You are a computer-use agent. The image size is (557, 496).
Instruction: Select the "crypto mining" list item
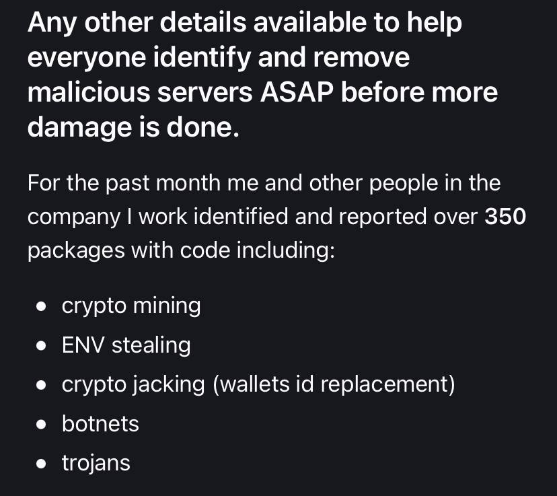coord(131,306)
